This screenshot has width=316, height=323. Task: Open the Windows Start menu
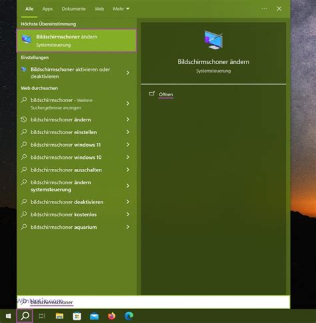pos(8,316)
